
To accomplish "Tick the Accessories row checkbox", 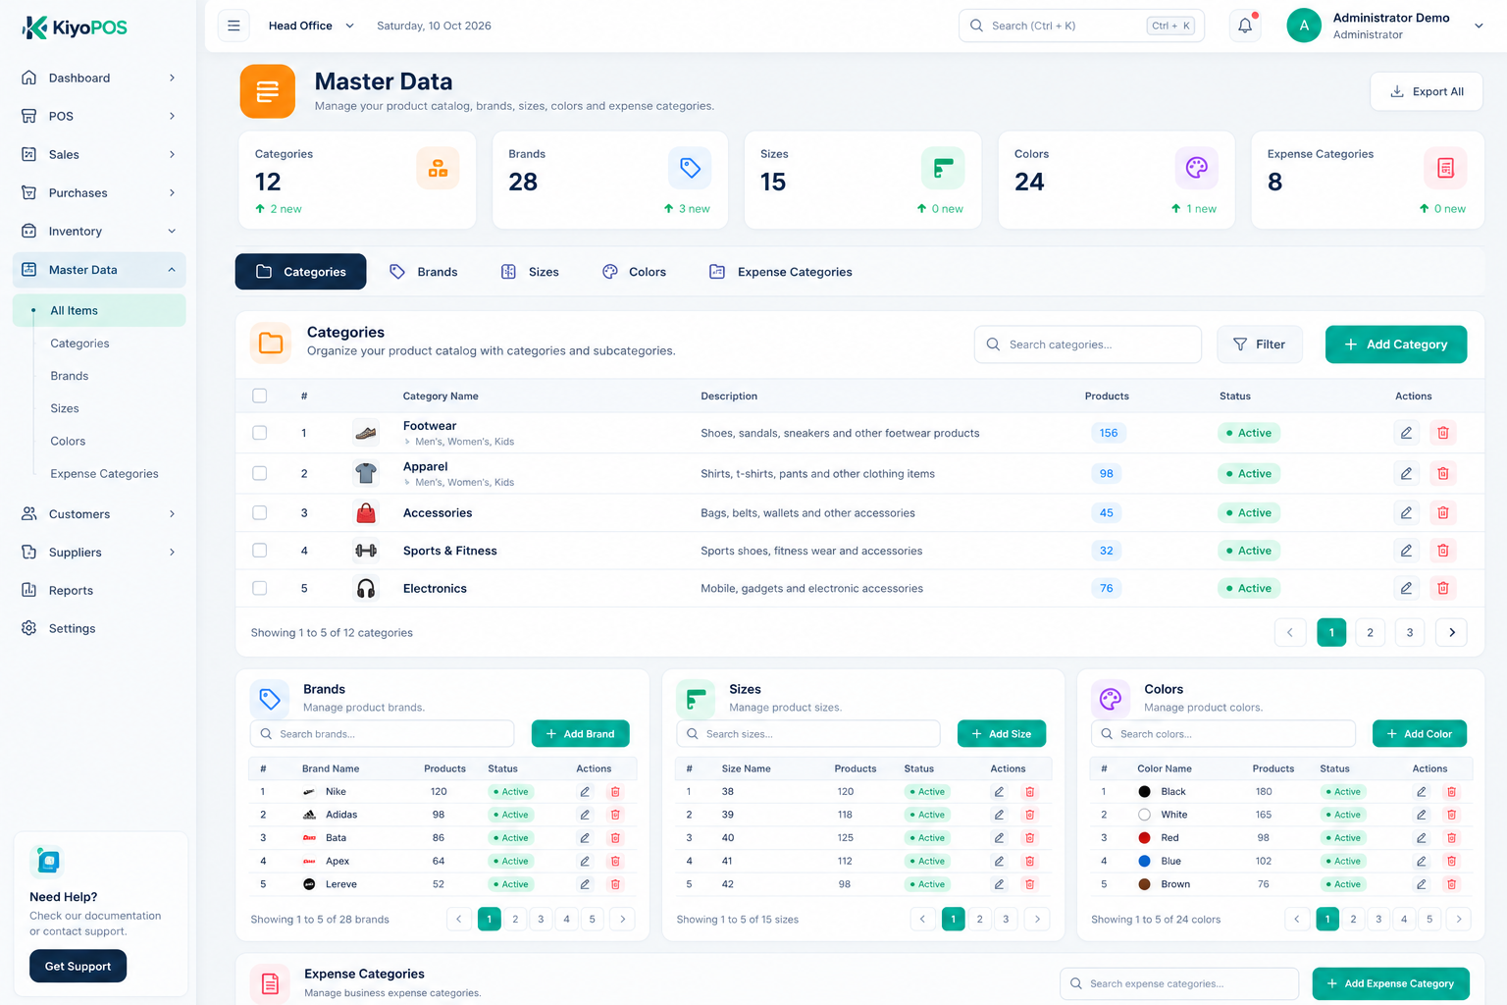I will (260, 512).
